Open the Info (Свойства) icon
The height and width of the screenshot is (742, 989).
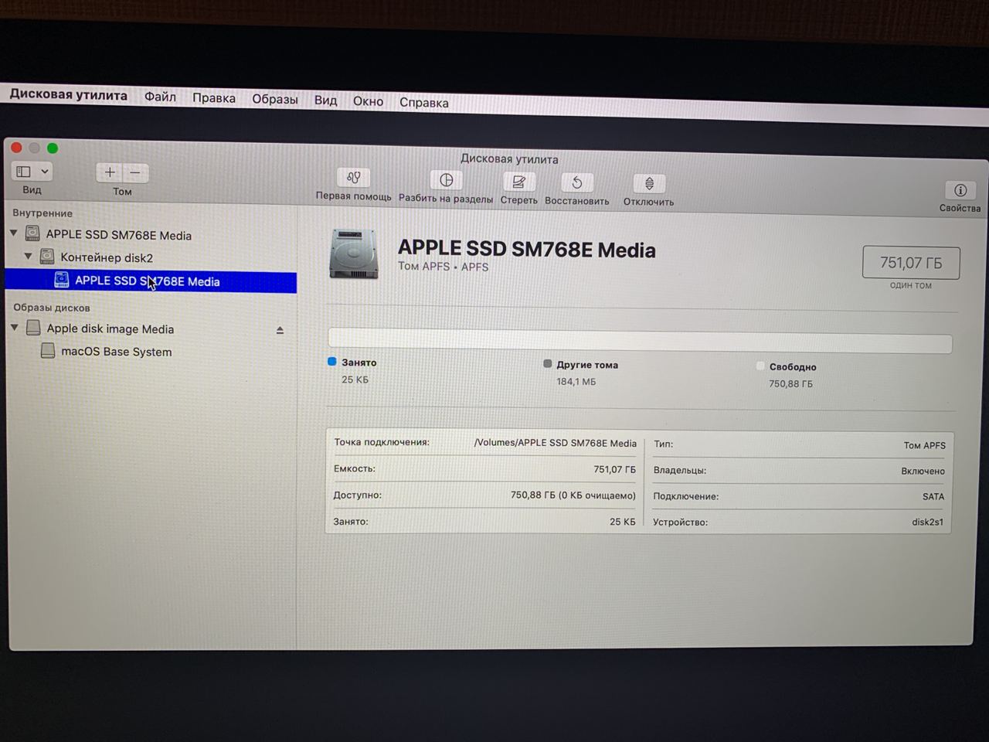[x=960, y=190]
